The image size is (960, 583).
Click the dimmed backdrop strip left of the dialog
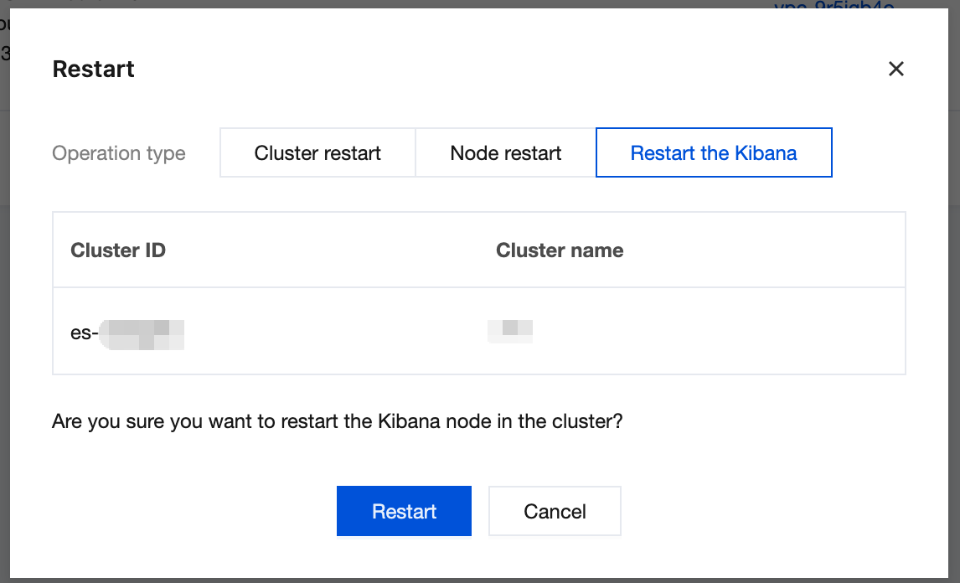point(4,335)
